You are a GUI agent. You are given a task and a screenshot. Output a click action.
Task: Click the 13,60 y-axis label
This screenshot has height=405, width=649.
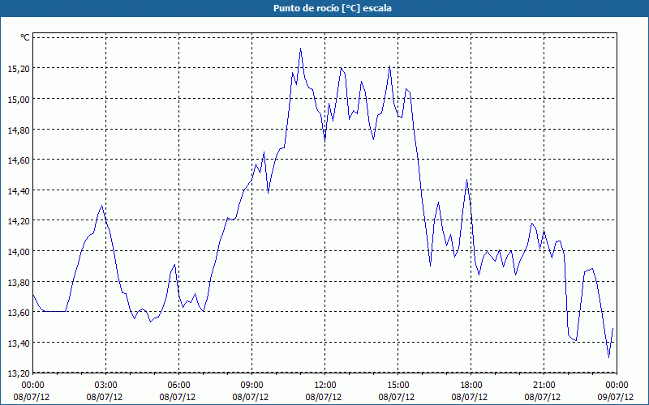click(x=19, y=313)
